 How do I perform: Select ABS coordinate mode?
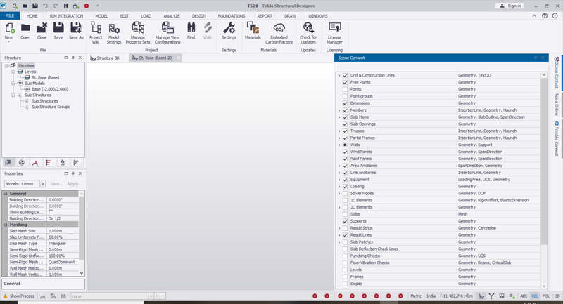pyautogui.click(x=524, y=296)
